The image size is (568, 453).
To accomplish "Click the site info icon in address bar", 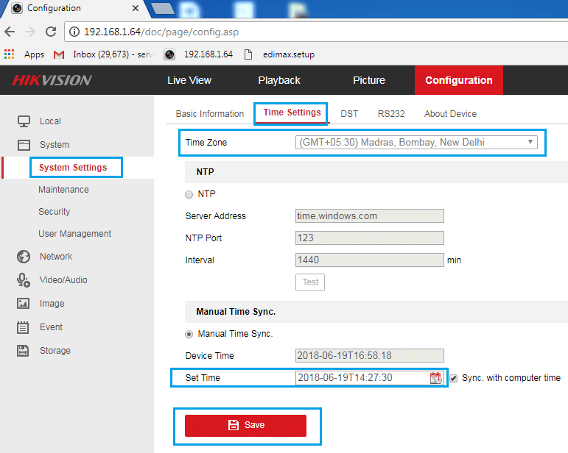I will click(x=74, y=32).
